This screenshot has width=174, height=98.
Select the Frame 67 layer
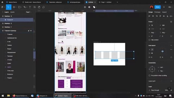[x=17, y=20]
